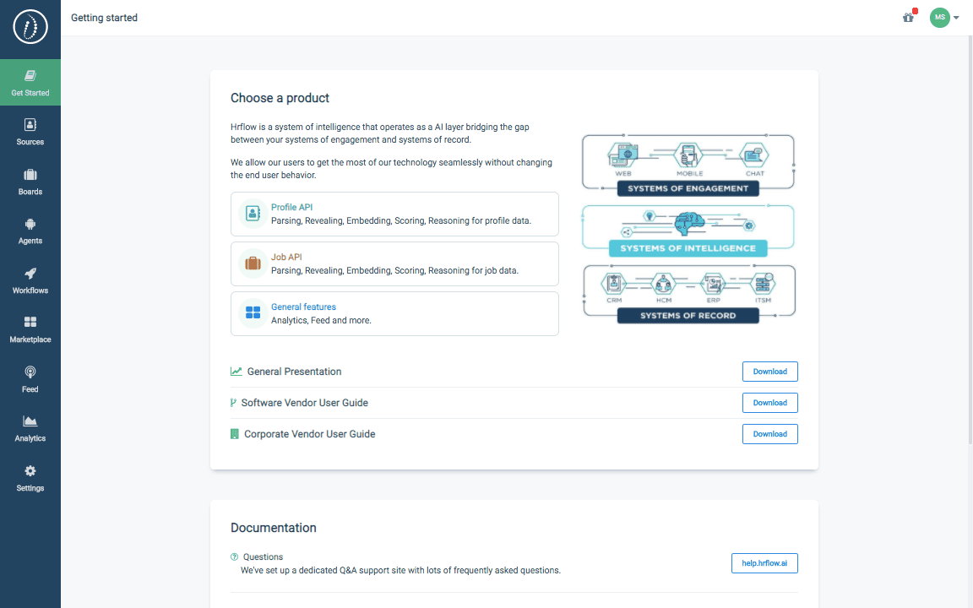Open Settings from the sidebar
This screenshot has width=973, height=608.
30,478
